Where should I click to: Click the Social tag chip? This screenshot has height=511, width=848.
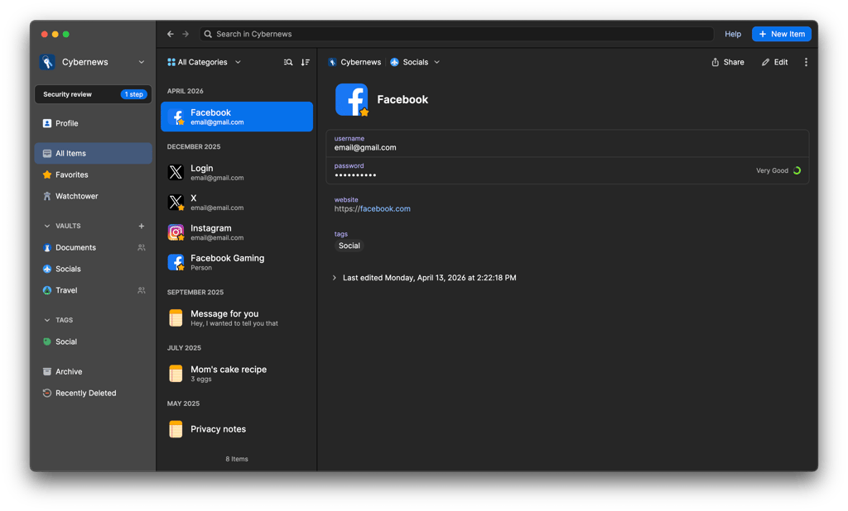click(x=349, y=246)
